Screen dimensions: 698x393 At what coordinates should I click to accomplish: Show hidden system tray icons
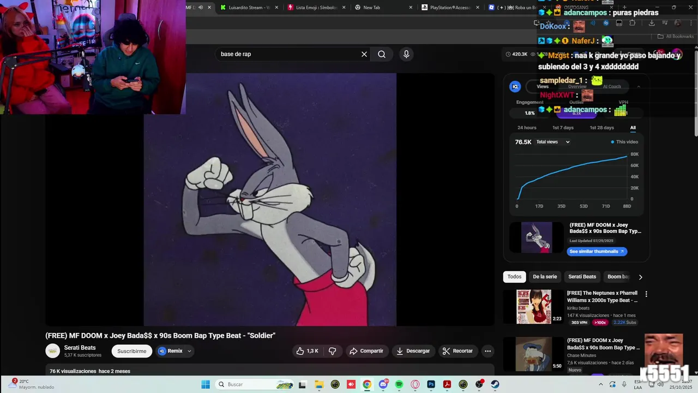(x=600, y=384)
